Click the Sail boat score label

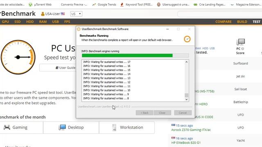pyautogui.click(x=240, y=89)
